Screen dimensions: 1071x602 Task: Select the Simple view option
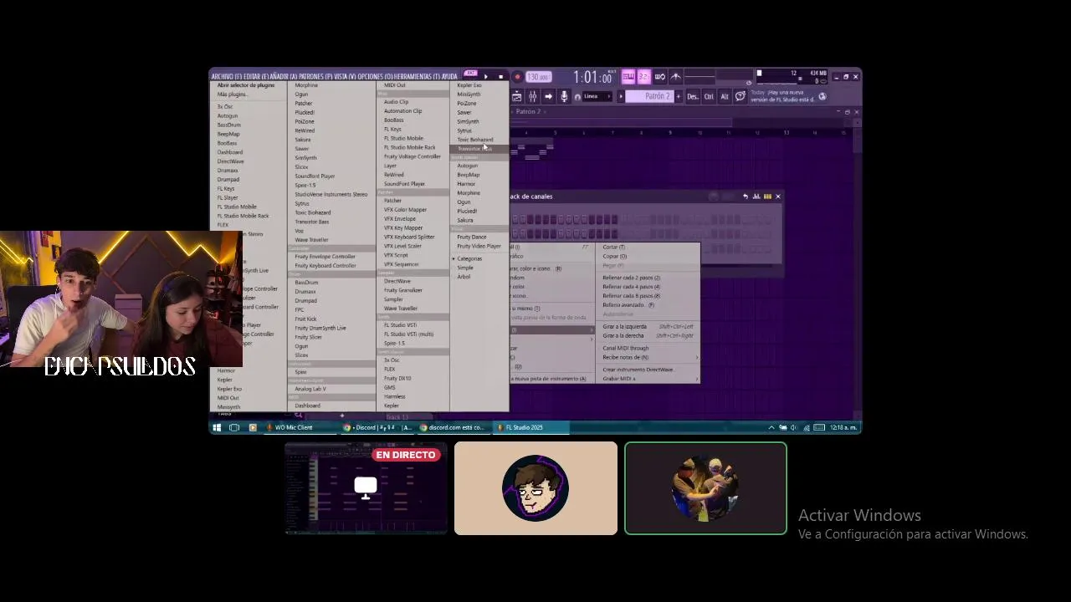pyautogui.click(x=465, y=268)
